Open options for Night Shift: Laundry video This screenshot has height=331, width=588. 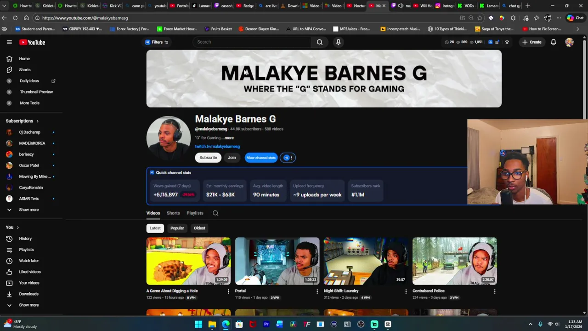tap(406, 291)
